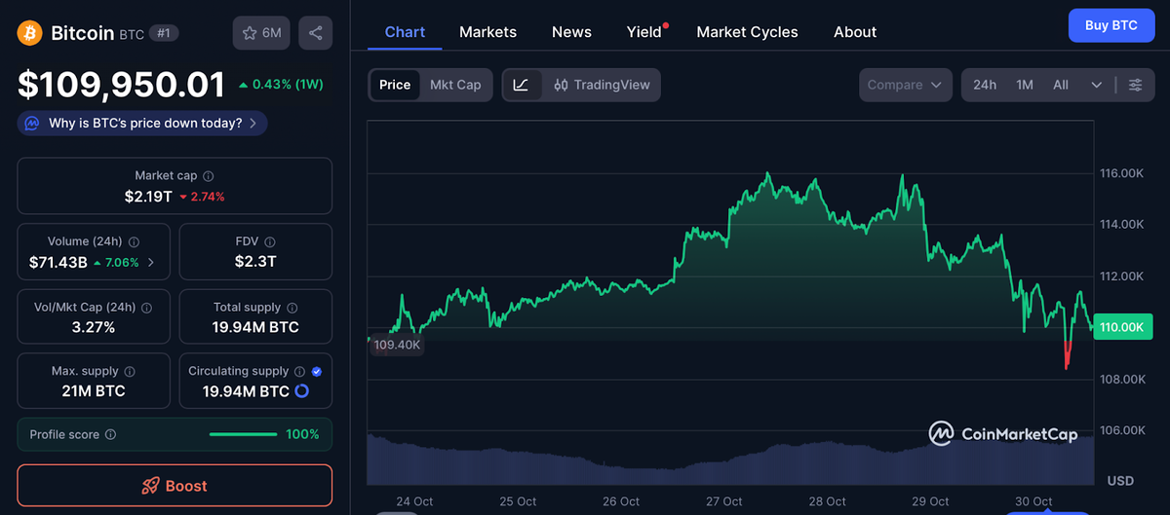The image size is (1170, 515).
Task: Open 'Why is BTC's price down today?'
Action: pyautogui.click(x=142, y=124)
